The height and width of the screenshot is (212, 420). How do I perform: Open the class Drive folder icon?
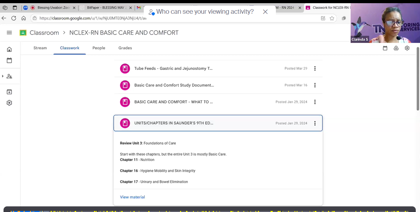396,48
